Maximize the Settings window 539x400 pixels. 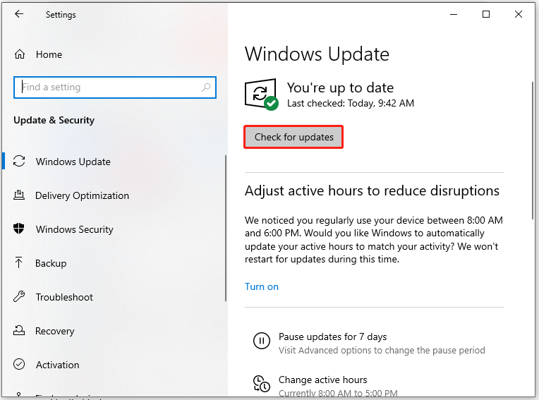click(x=486, y=14)
